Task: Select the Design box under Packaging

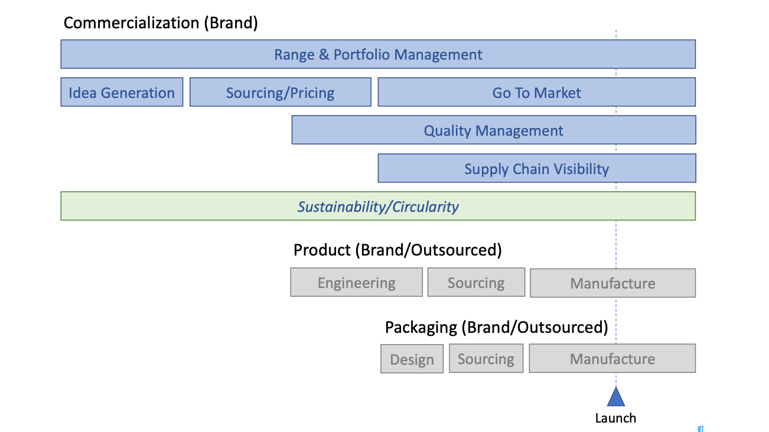Action: click(412, 359)
